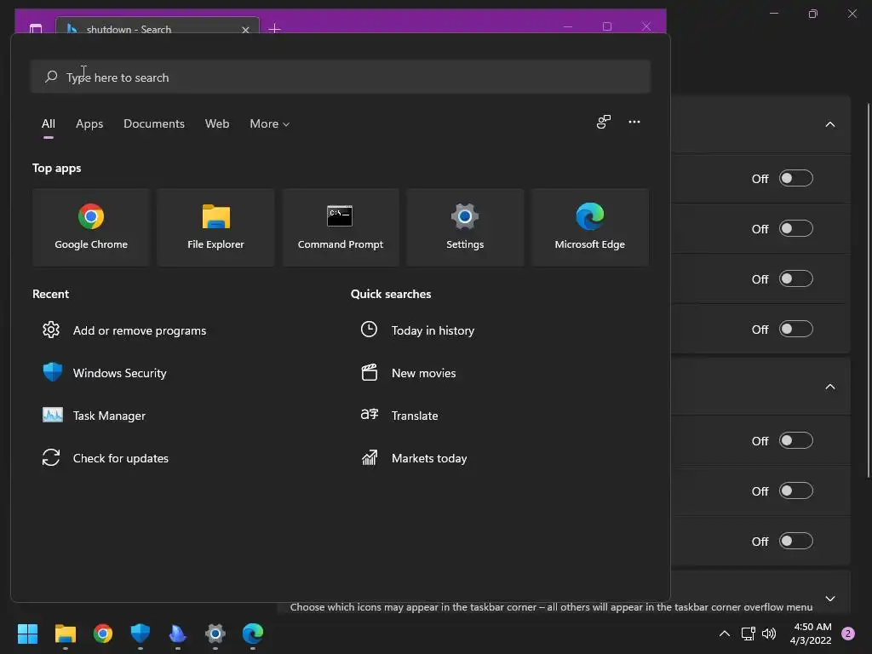
Task: Toggle seventh Off switch in Settings window
Action: (x=796, y=541)
